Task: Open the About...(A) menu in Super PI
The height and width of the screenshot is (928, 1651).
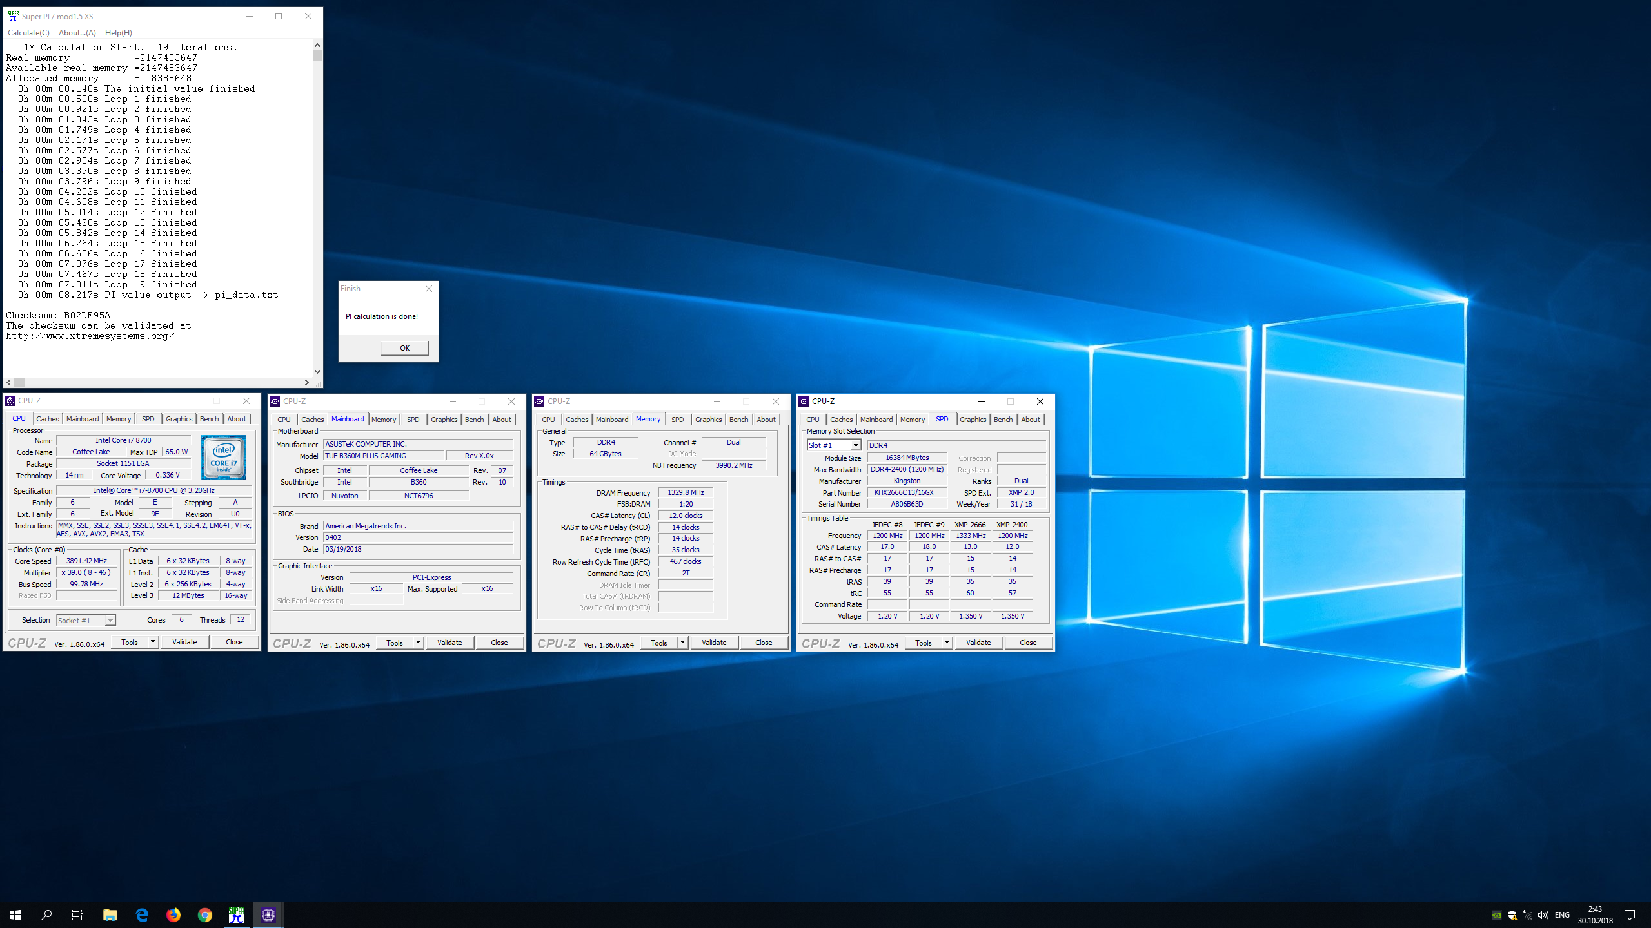Action: [77, 33]
